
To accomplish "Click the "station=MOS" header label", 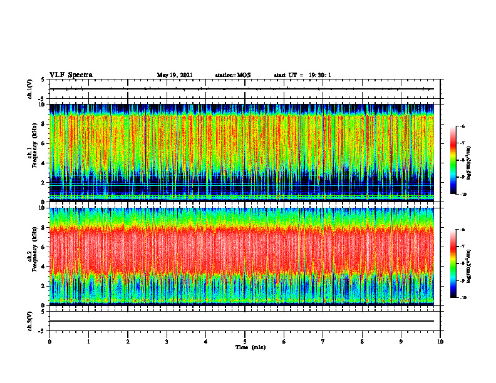I will coord(233,75).
